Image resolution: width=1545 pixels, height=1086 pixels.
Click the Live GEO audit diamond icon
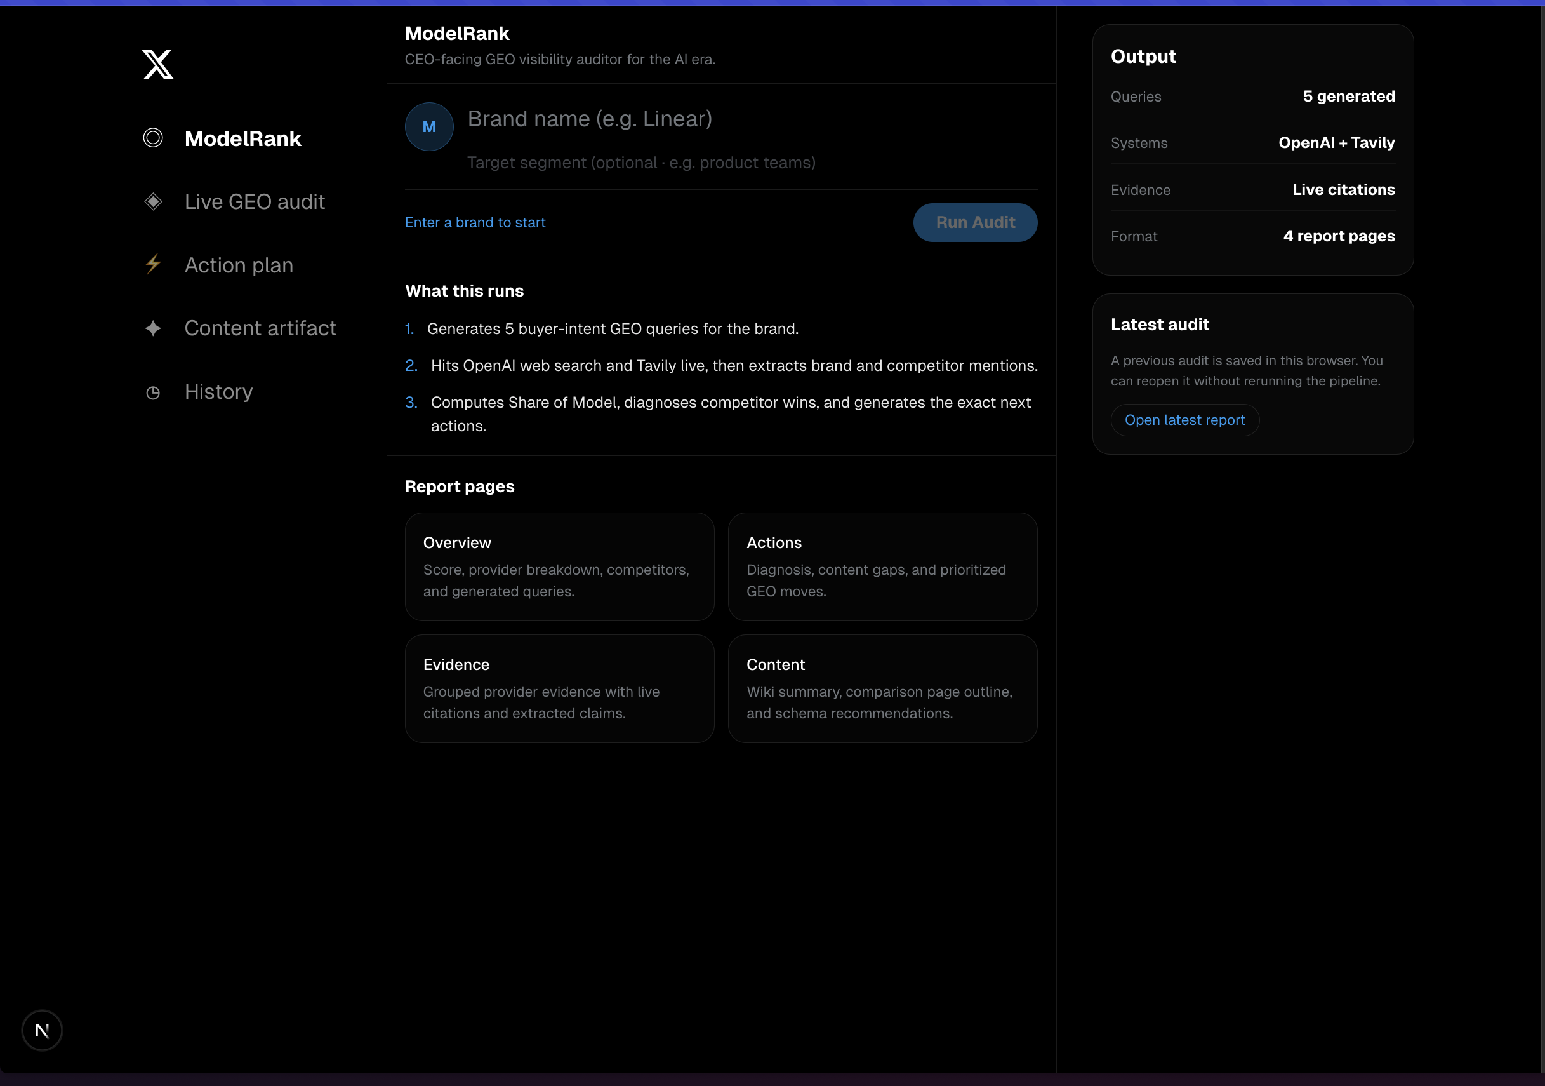point(153,201)
